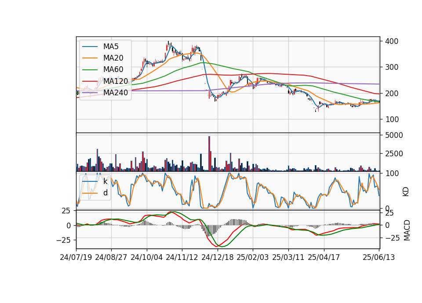The width and height of the screenshot is (422, 303).
Task: Click the MA240 legend label
Action: click(x=116, y=93)
